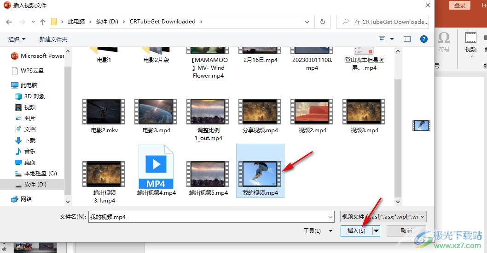Open the 视频 video ribbon icon
The image size is (487, 253).
pos(471,42)
